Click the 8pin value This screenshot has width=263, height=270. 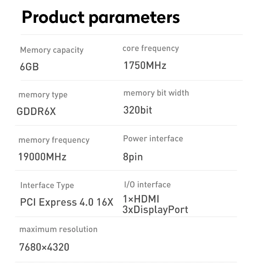click(x=133, y=157)
